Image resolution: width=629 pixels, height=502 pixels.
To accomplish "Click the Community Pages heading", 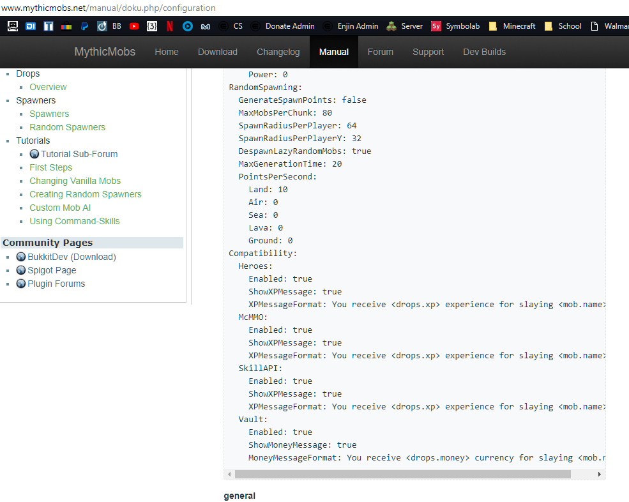I will tap(48, 243).
